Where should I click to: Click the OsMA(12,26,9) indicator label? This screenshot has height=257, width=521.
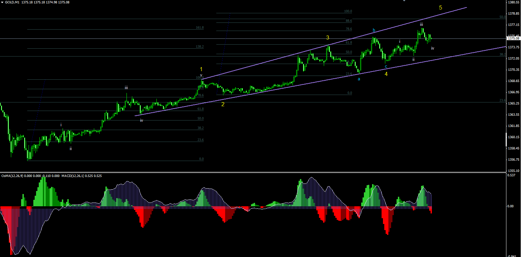(13, 176)
